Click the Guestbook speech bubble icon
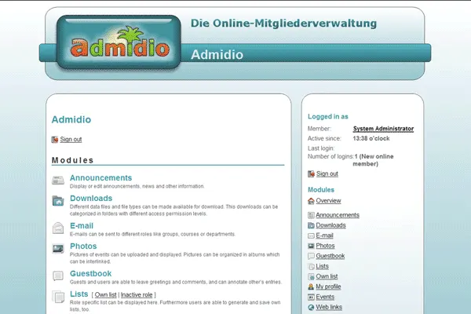The image size is (471, 314). coord(58,276)
